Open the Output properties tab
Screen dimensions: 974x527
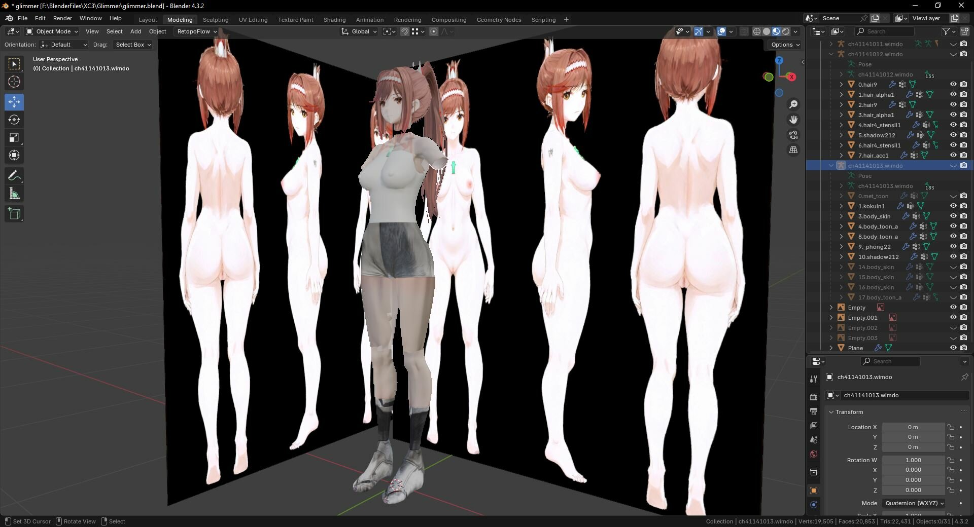814,411
